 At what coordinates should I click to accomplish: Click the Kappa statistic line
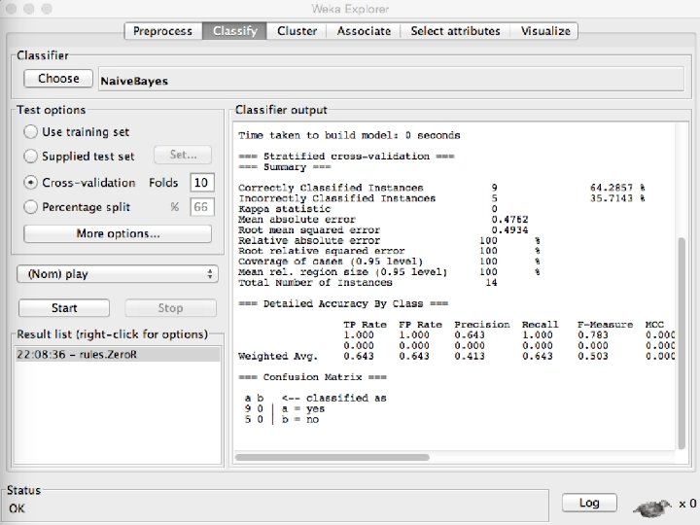pyautogui.click(x=367, y=209)
